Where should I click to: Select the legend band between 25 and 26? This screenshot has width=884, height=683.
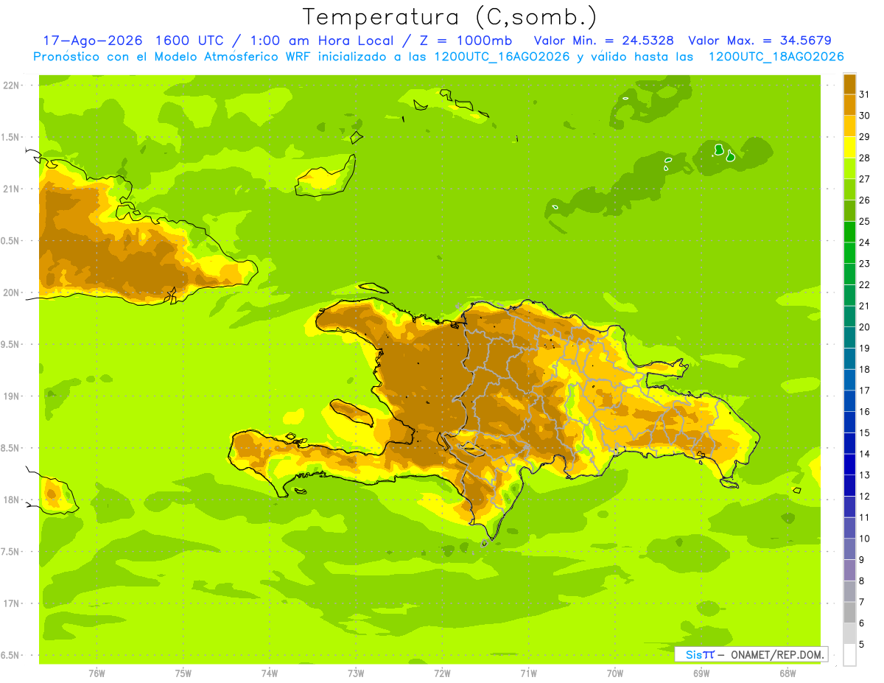point(849,210)
